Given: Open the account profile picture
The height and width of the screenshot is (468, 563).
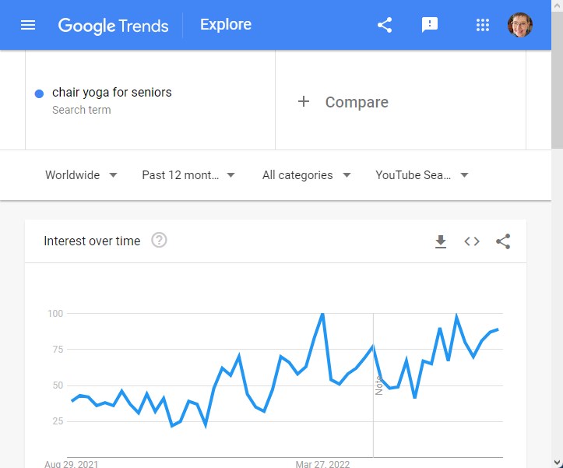Looking at the screenshot, I should pyautogui.click(x=520, y=25).
